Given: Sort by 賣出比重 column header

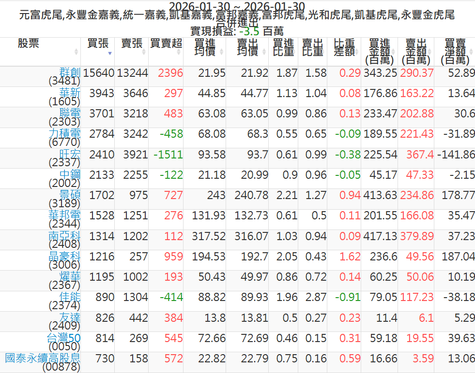Looking at the screenshot, I should point(312,47).
